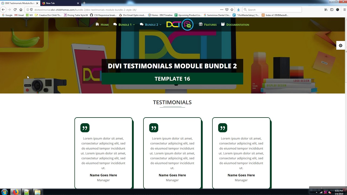The height and width of the screenshot is (195, 347).
Task: Expand the Bundle 2 menu
Action: 150,25
